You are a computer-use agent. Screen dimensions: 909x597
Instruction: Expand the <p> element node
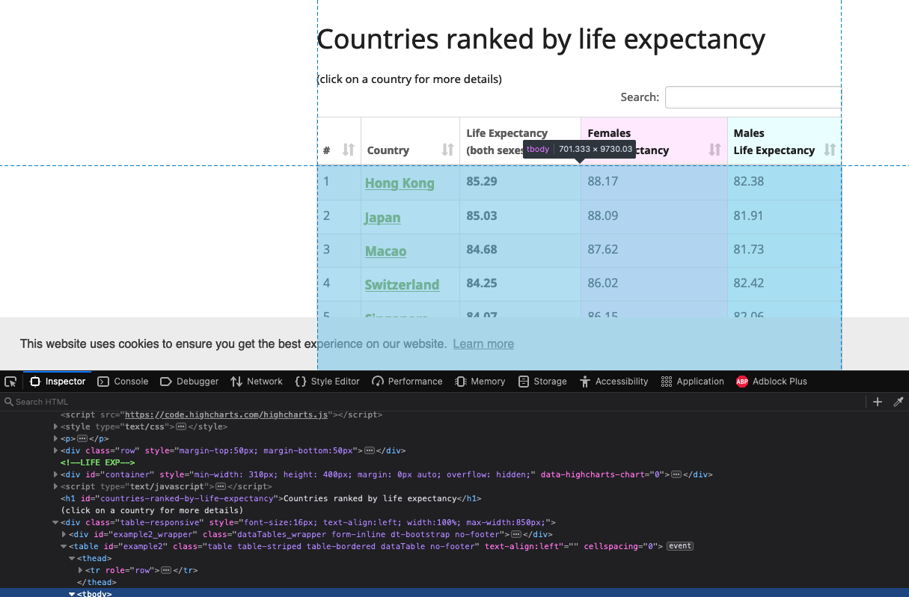56,438
